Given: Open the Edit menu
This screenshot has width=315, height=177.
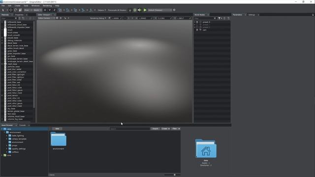Looking at the screenshot, I should (10, 5).
